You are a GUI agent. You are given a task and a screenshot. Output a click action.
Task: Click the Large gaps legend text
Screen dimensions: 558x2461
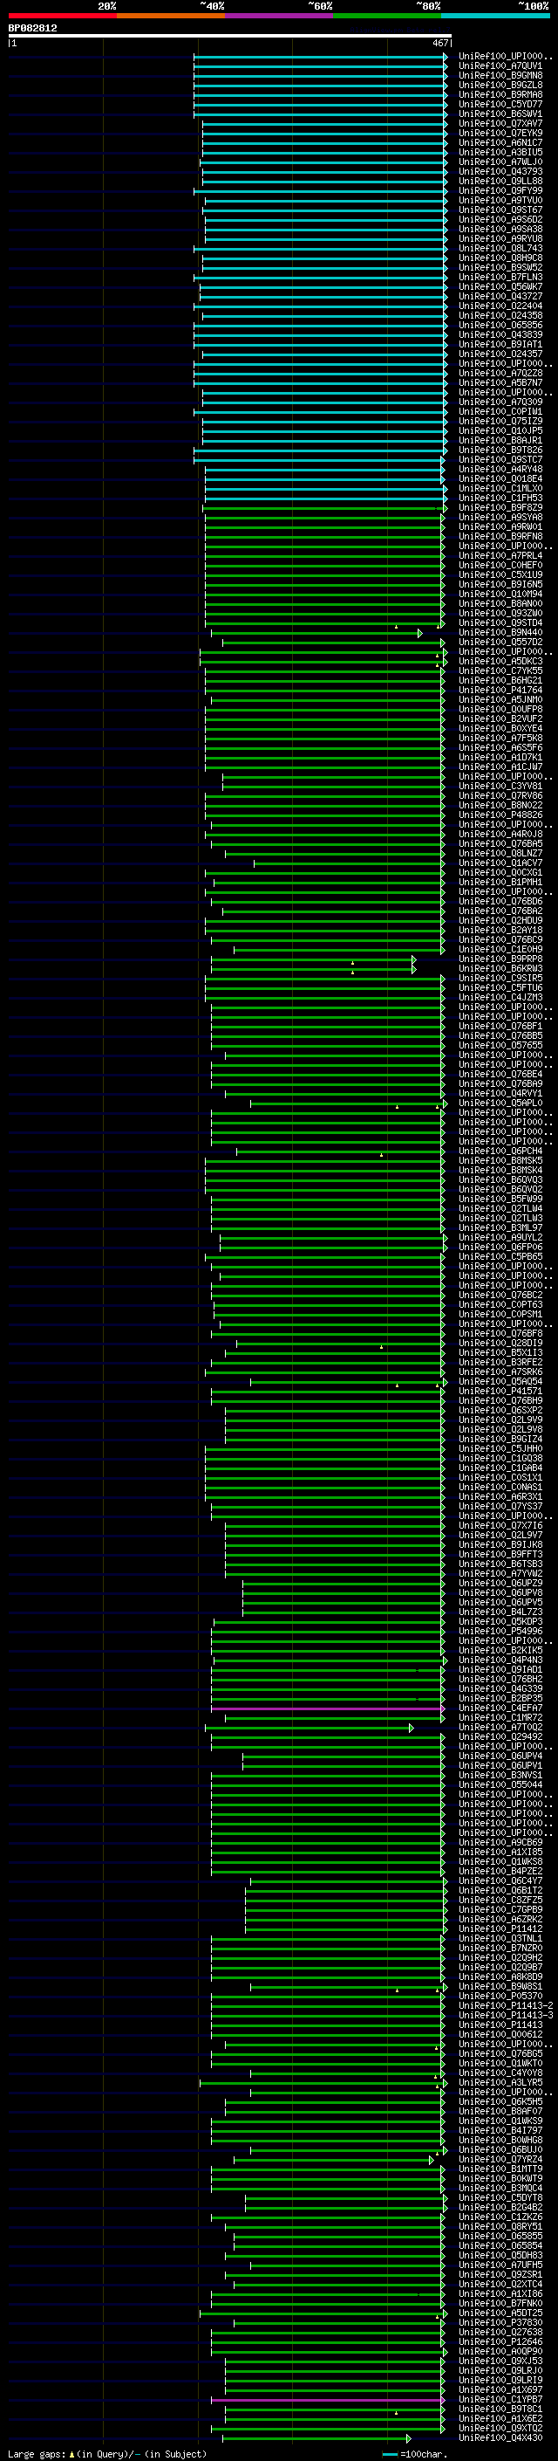[107, 2453]
